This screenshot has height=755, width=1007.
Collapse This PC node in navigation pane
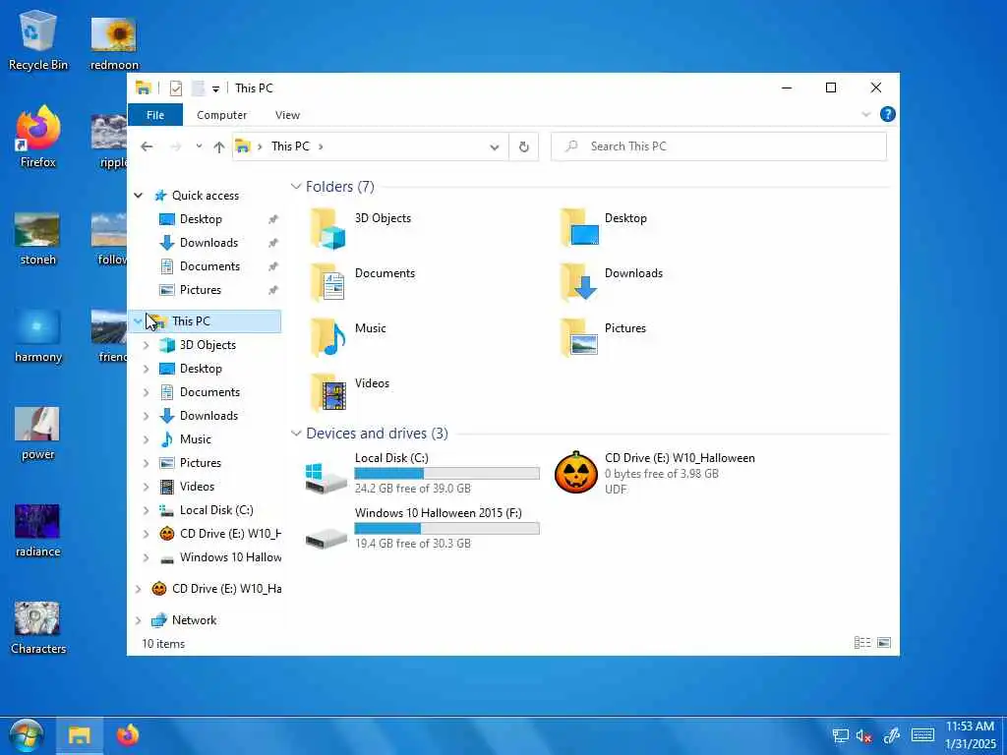coord(138,321)
